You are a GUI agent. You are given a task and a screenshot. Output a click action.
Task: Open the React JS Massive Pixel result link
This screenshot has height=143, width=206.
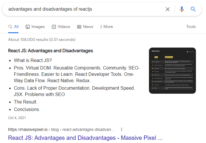pos(85,138)
